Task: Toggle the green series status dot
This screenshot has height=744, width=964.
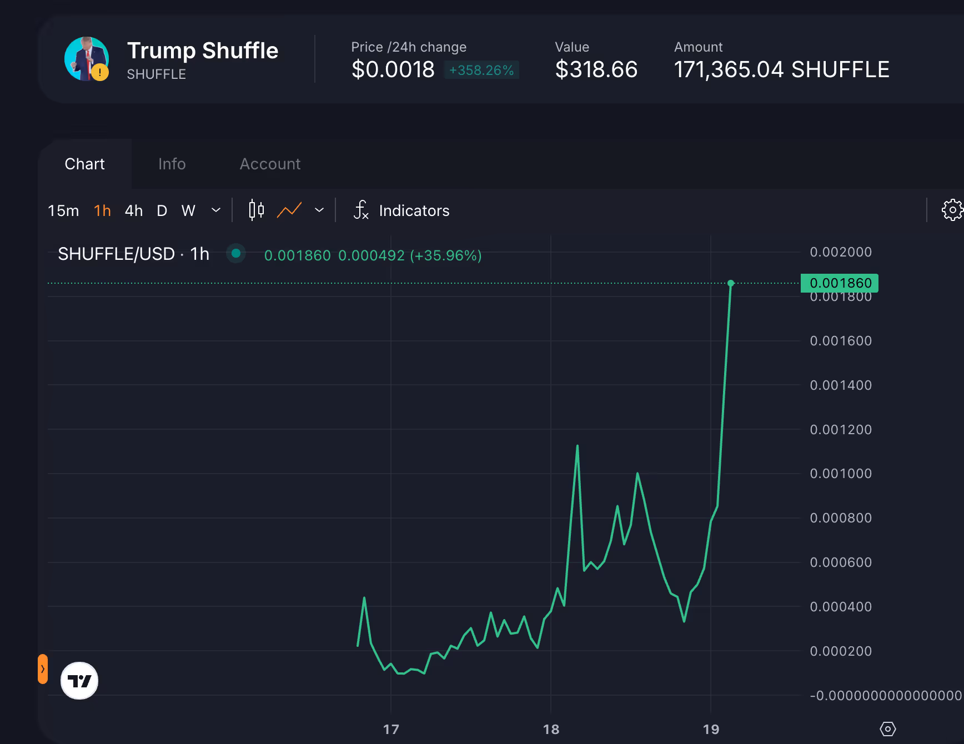Action: click(x=236, y=254)
